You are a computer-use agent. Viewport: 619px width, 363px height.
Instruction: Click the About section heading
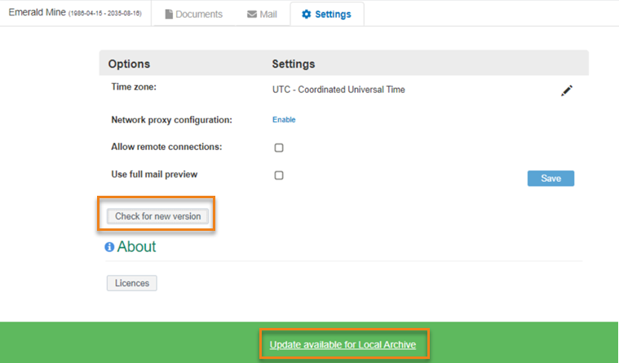pyautogui.click(x=136, y=247)
